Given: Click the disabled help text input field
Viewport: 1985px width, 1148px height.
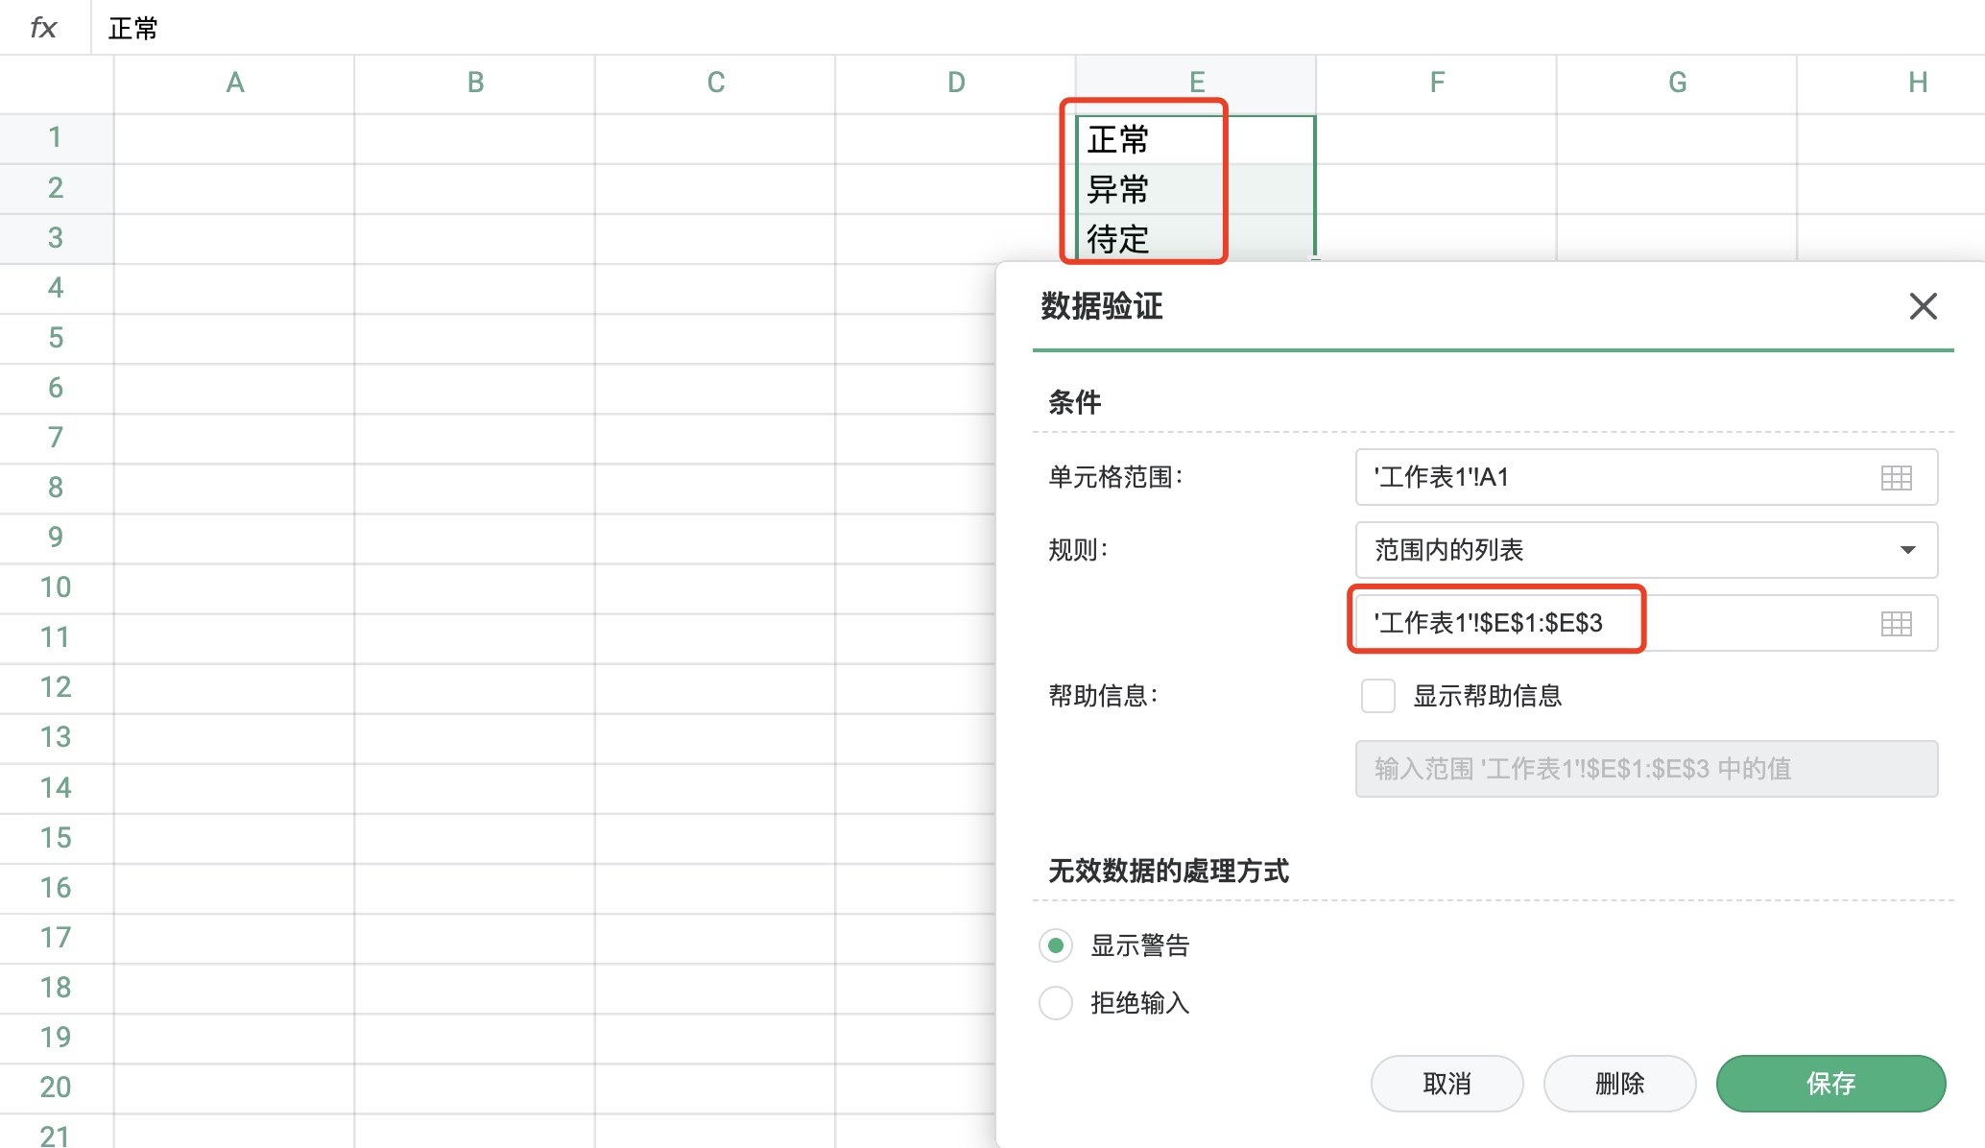Looking at the screenshot, I should [1646, 769].
